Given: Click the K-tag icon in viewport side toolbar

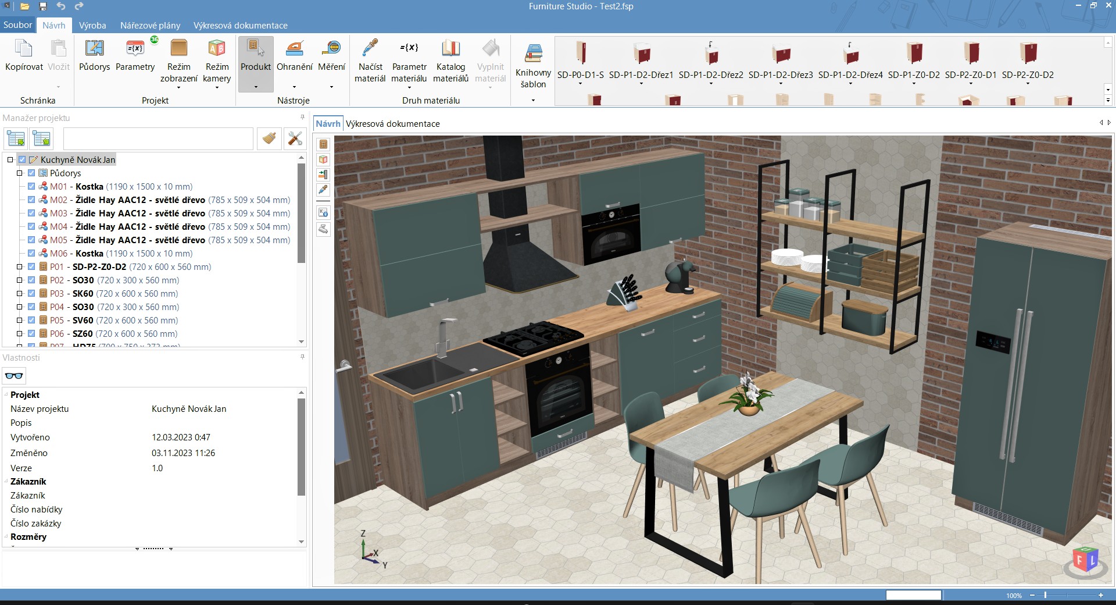Looking at the screenshot, I should [x=323, y=213].
